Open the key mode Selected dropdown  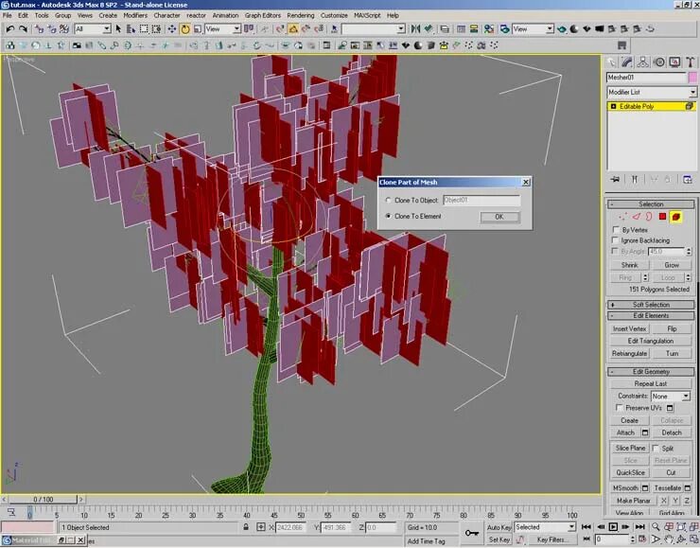click(545, 527)
